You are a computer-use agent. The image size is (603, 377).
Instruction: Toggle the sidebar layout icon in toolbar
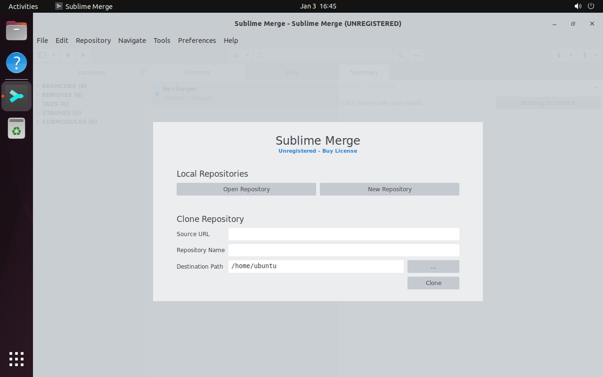42,55
